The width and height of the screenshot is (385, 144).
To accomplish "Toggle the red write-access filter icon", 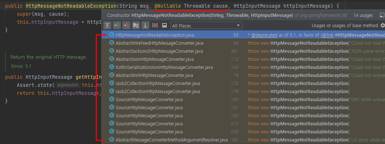I will pyautogui.click(x=126, y=25).
